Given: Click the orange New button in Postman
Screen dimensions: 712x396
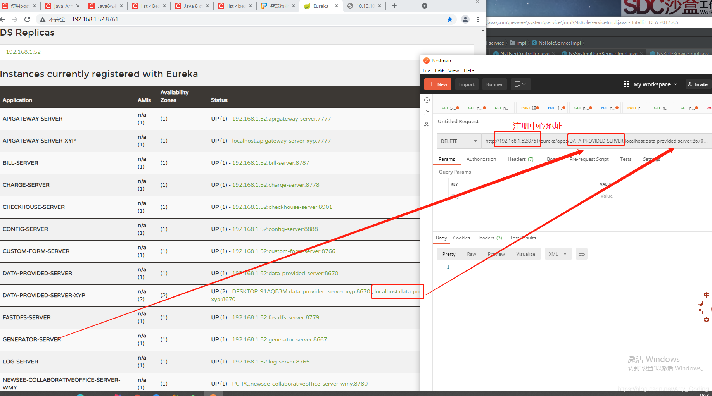Looking at the screenshot, I should pos(438,84).
